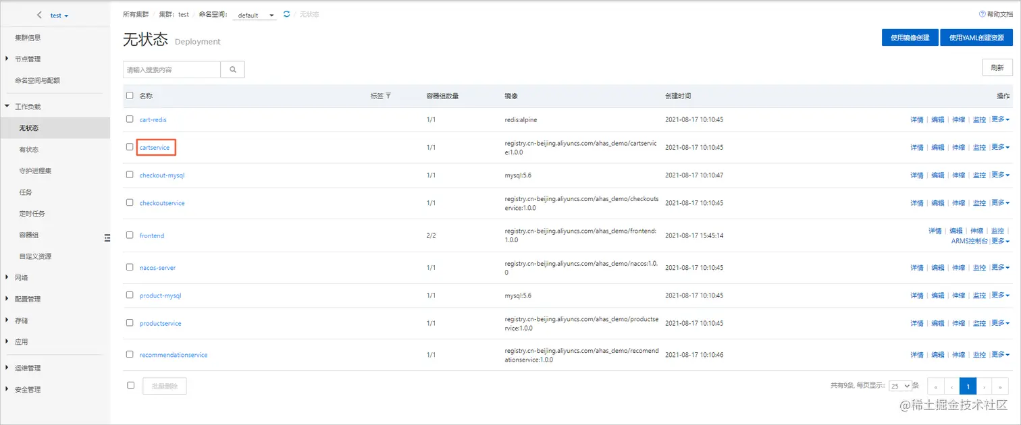Screen dimensions: 1021x425
Task: Check the nacos-server row checkbox
Action: (130, 267)
